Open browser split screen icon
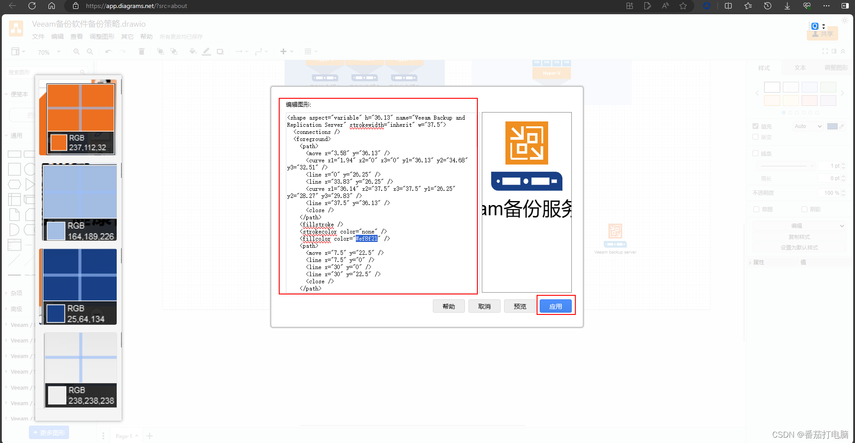This screenshot has width=855, height=443. coord(729,6)
